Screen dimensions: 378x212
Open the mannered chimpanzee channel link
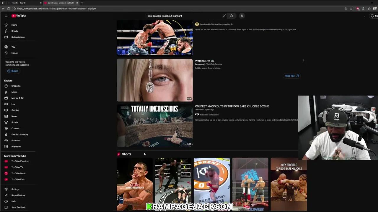coord(209,115)
